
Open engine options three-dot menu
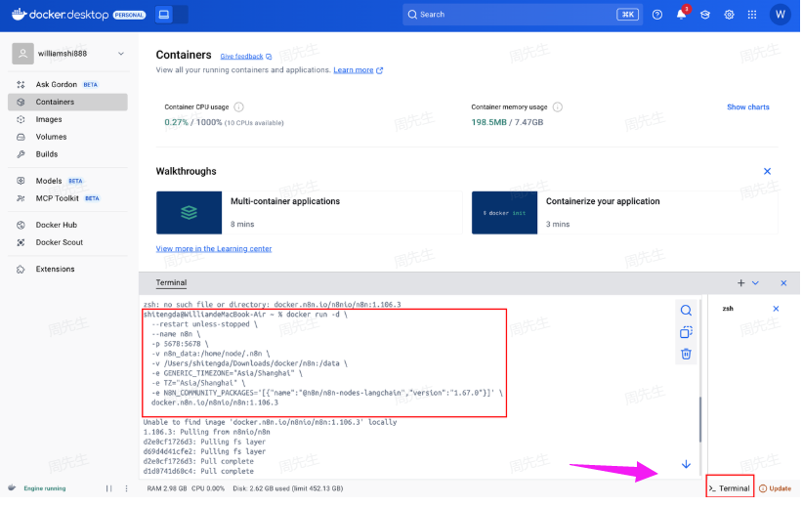click(x=126, y=489)
